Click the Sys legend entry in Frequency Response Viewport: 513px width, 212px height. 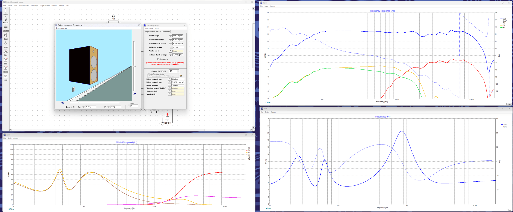pyautogui.click(x=503, y=19)
